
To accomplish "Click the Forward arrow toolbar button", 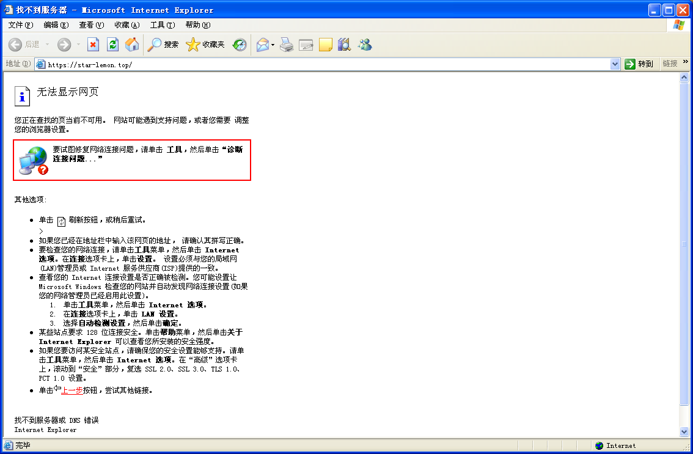I will [64, 45].
